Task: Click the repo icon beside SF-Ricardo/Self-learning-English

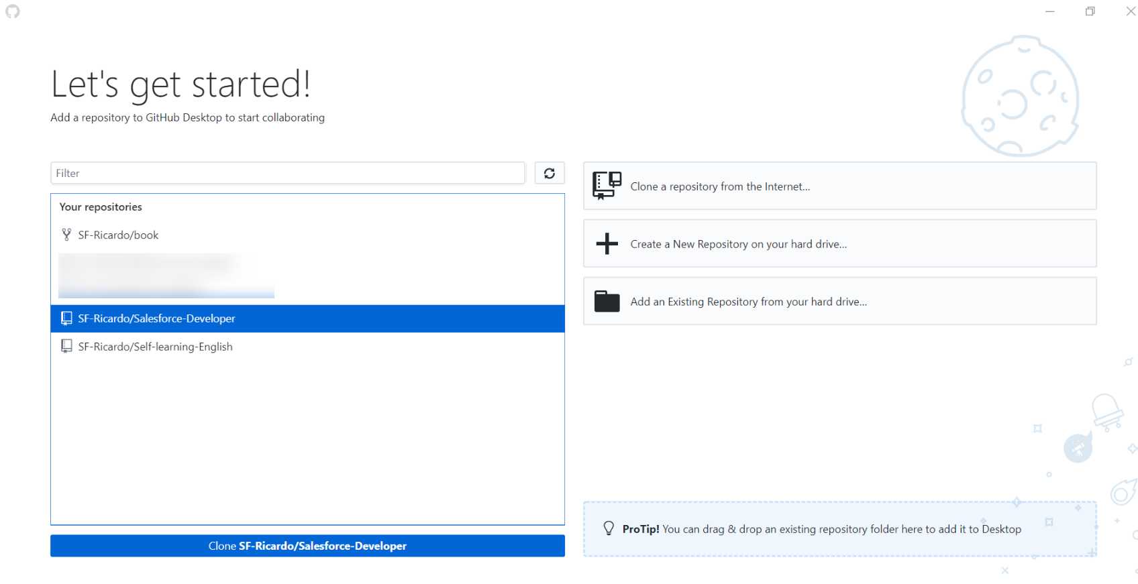Action: (x=66, y=346)
